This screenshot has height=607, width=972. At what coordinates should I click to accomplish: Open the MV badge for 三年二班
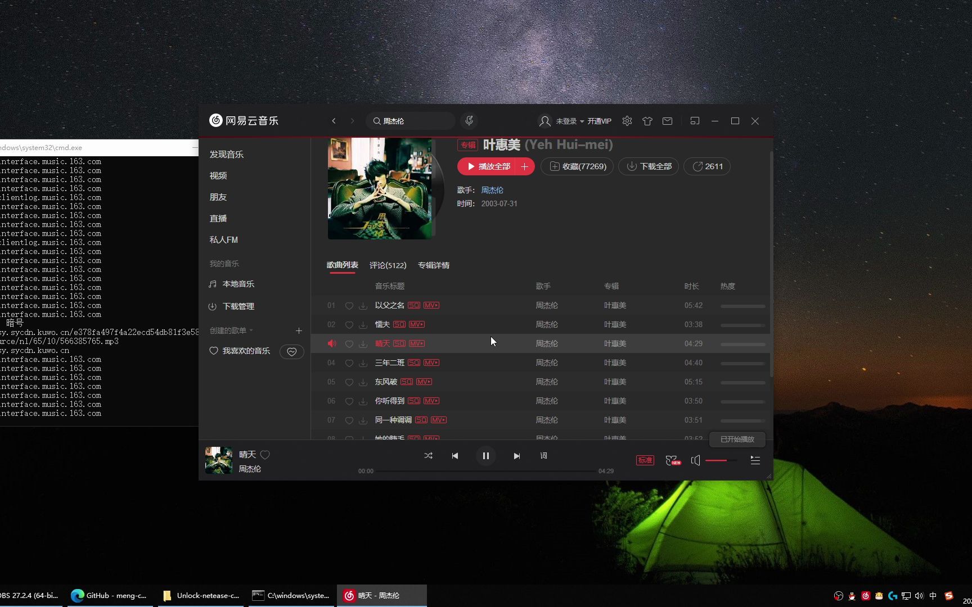[431, 363]
